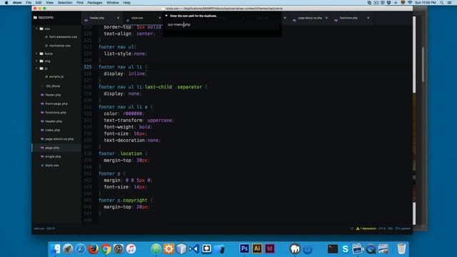Close the style.css tab
The height and width of the screenshot is (257, 457).
pos(160,18)
